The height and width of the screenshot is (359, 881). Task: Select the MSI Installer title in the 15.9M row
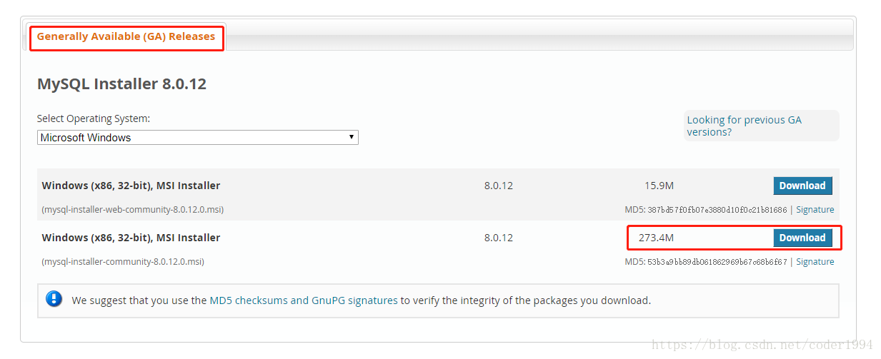[131, 186]
